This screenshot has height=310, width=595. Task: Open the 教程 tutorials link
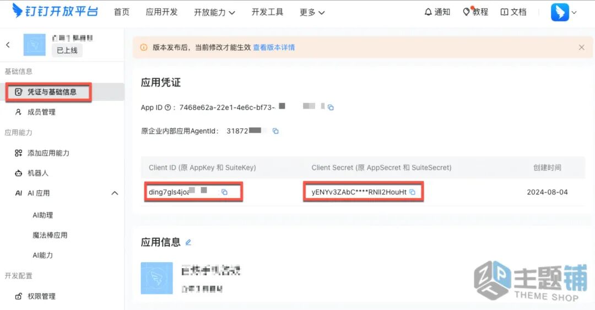coord(475,12)
